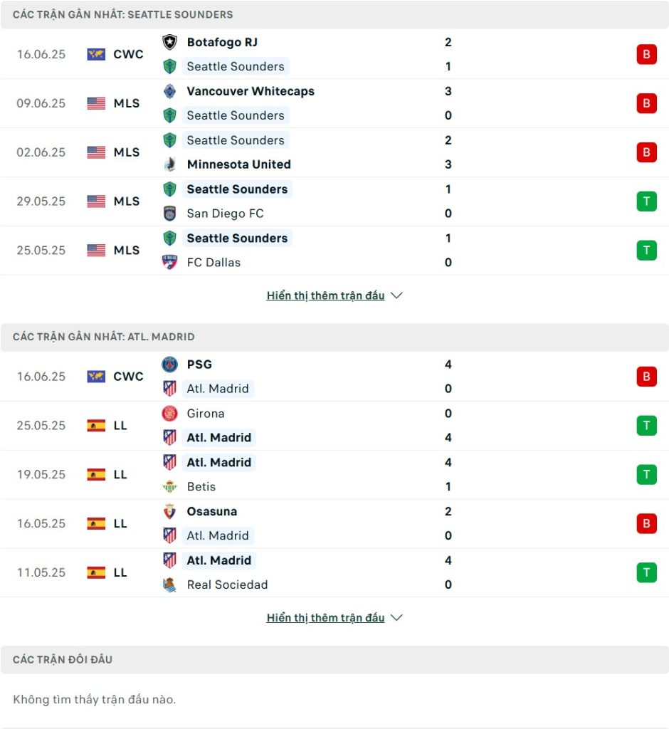Click the CWC flag icon for the Botafogo match

(96, 54)
